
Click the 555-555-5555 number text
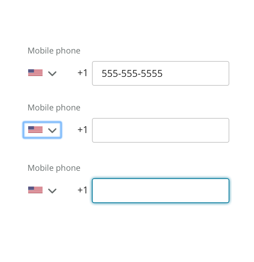[132, 73]
